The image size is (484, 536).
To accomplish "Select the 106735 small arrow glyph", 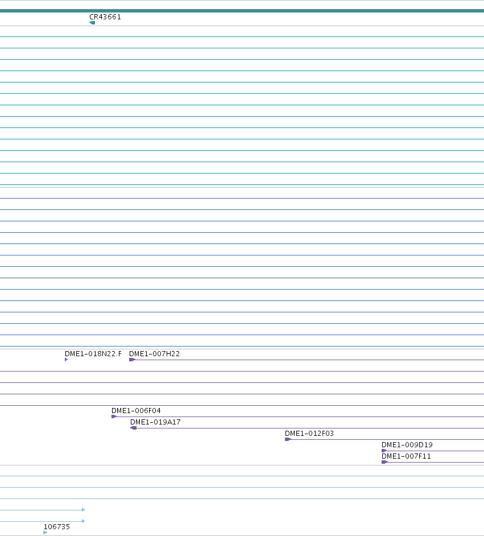I will point(45,533).
